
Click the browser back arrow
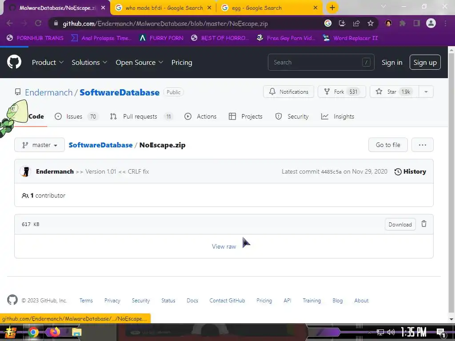pos(10,23)
